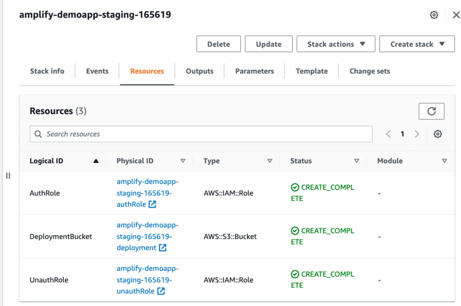Click DeploymentBucket CREATE_COMPLETE status check icon

(295, 231)
